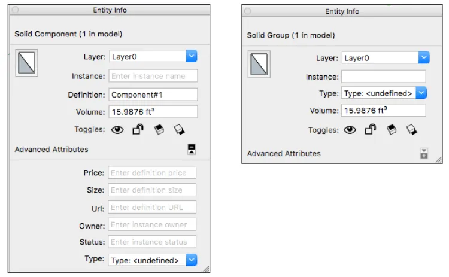Click material swatch in Solid Component panel
Screen dimensions: 449x277
(26, 63)
